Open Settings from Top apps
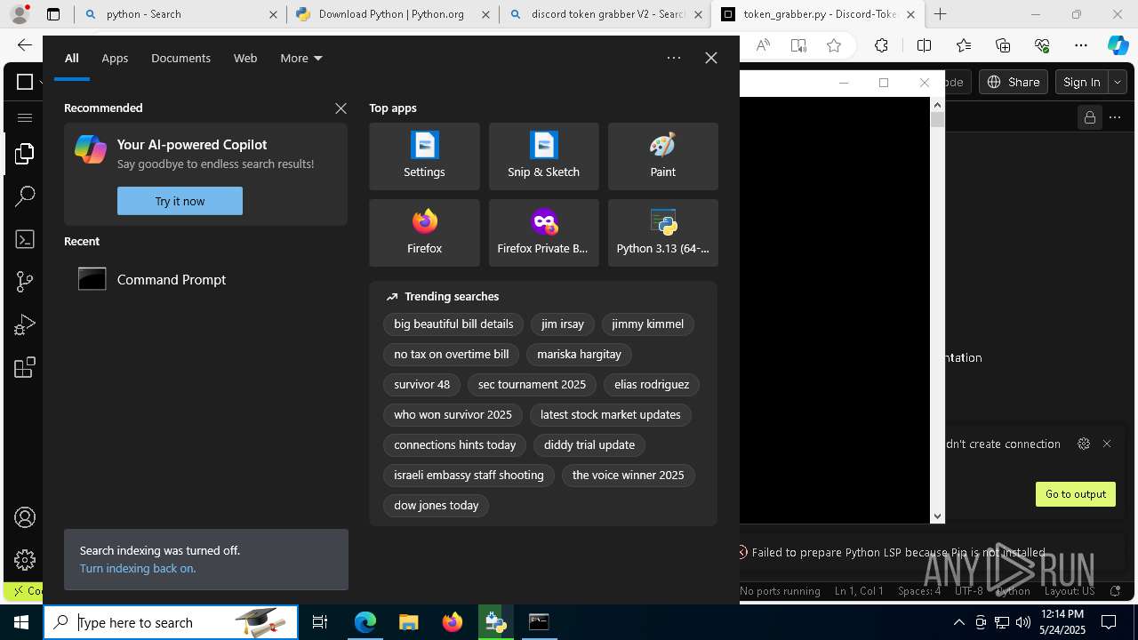Viewport: 1138px width, 640px height. pos(424,156)
